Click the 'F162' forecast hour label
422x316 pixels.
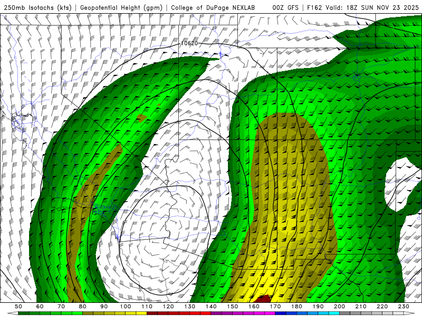tap(314, 7)
